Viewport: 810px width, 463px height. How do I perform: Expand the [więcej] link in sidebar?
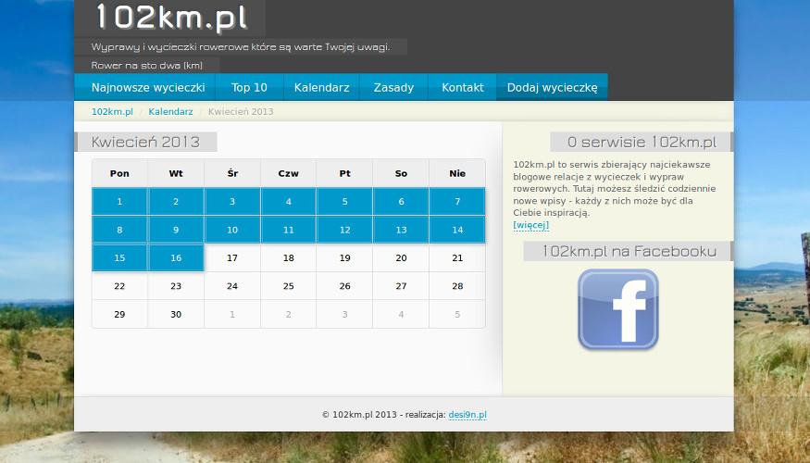click(530, 225)
